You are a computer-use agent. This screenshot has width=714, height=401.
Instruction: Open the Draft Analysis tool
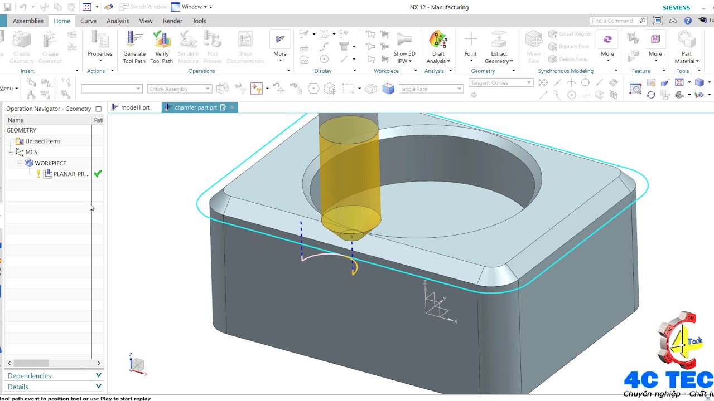click(x=438, y=47)
